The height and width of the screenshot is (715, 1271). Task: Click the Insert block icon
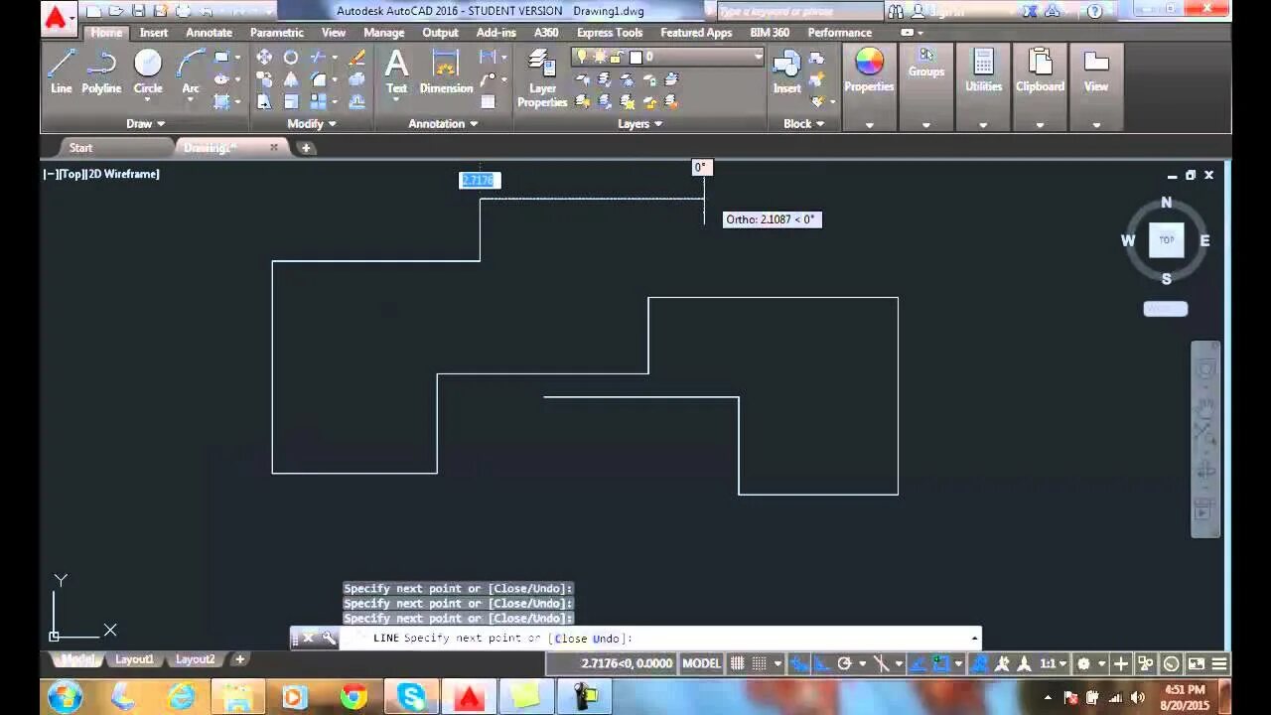[x=786, y=71]
